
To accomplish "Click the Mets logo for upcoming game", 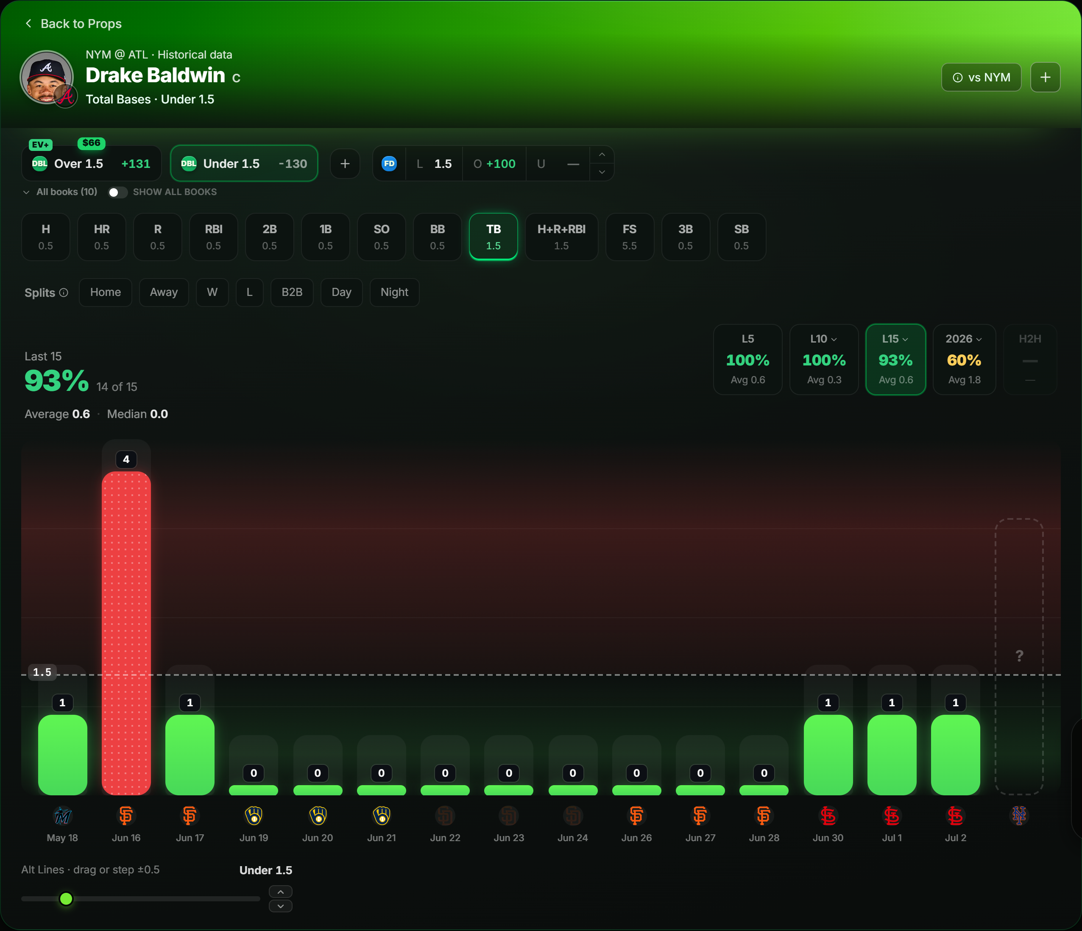I will click(x=1019, y=816).
